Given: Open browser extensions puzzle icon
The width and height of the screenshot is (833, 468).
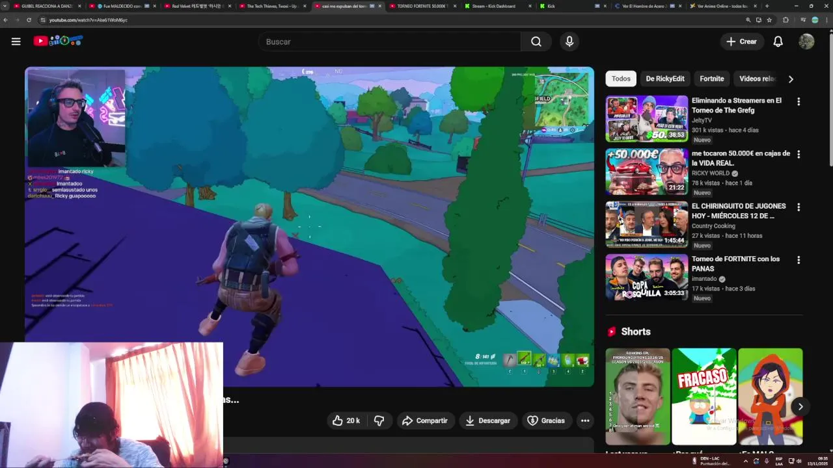Looking at the screenshot, I should coord(785,20).
